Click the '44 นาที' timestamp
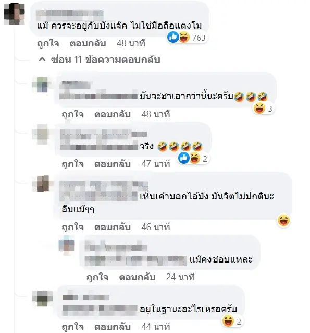The width and height of the screenshot is (310, 333). [x=156, y=327]
